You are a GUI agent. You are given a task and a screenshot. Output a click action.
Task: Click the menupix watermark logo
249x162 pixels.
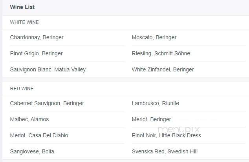point(178,129)
